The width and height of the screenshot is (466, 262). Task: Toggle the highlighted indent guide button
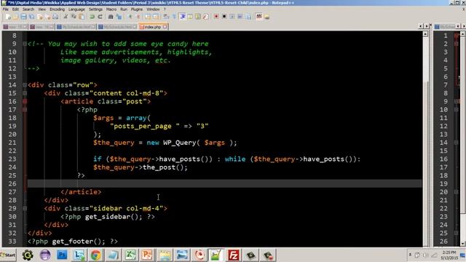(x=183, y=17)
